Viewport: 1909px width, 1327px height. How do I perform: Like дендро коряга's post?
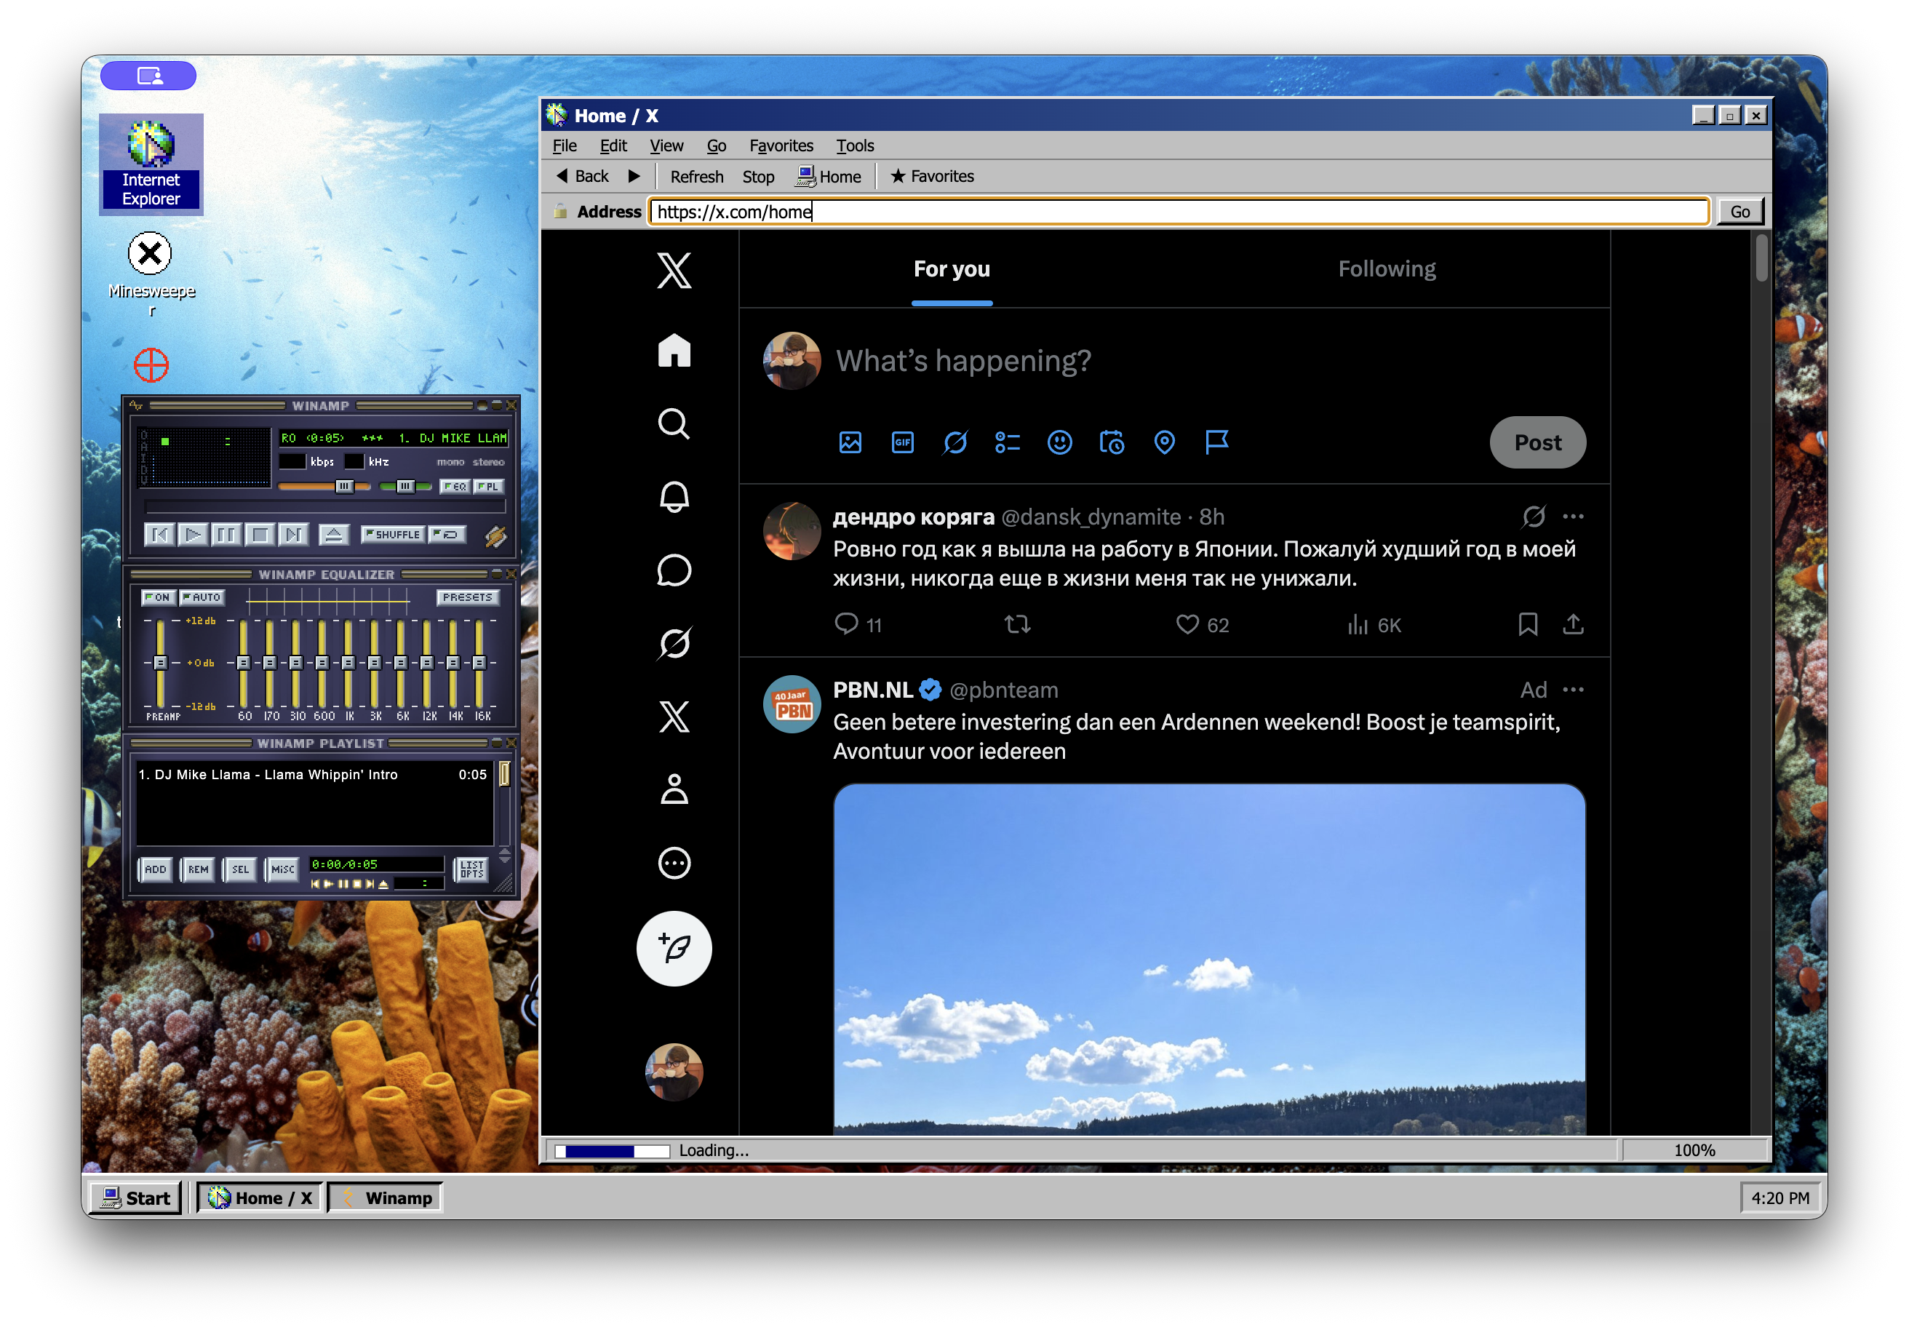point(1187,624)
